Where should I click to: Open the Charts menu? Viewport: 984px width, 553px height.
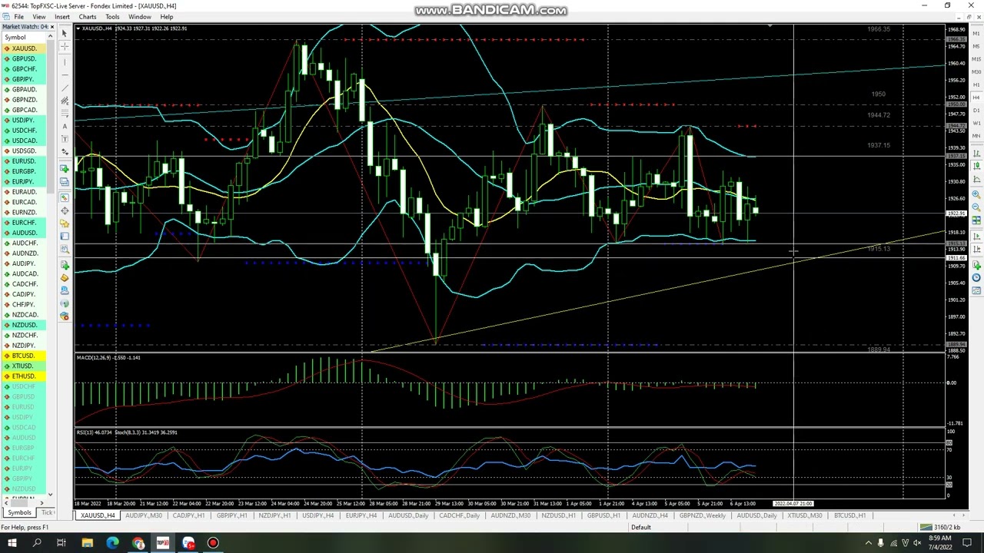88,17
